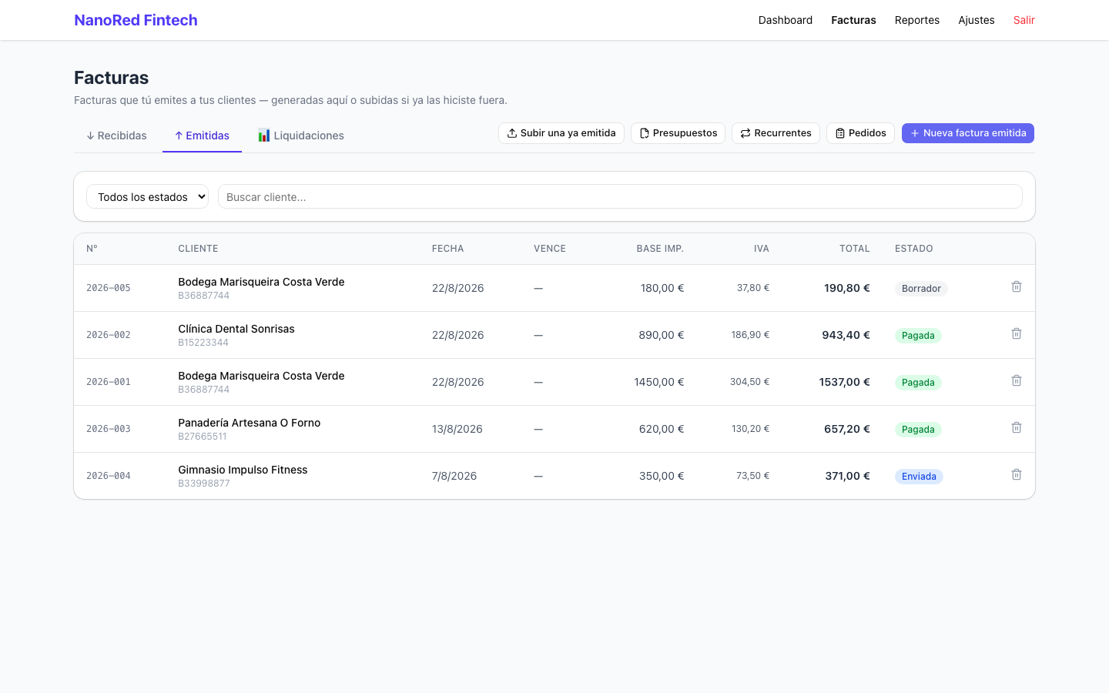Log out with the Salir link
The height and width of the screenshot is (693, 1109).
tap(1024, 20)
